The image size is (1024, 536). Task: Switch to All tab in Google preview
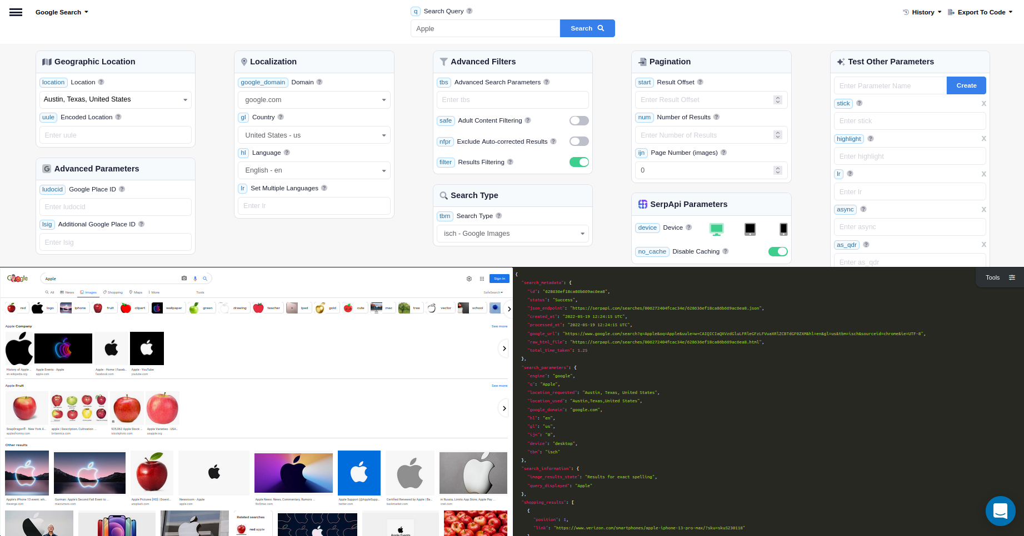click(50, 292)
